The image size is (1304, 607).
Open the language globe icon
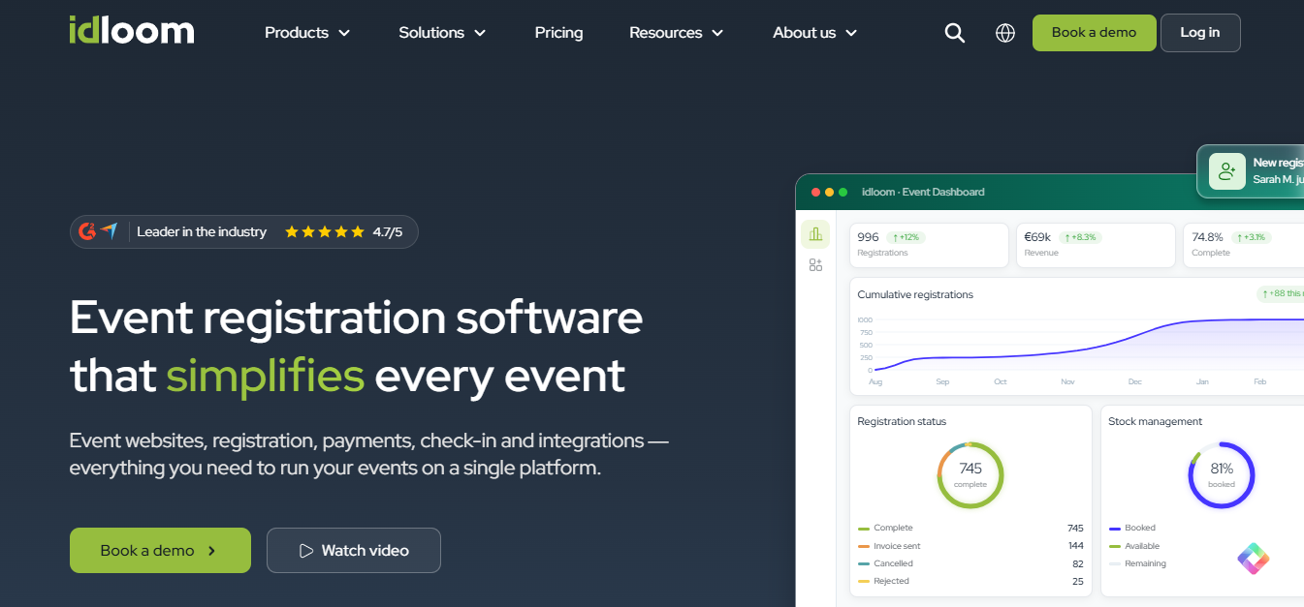pos(1005,33)
